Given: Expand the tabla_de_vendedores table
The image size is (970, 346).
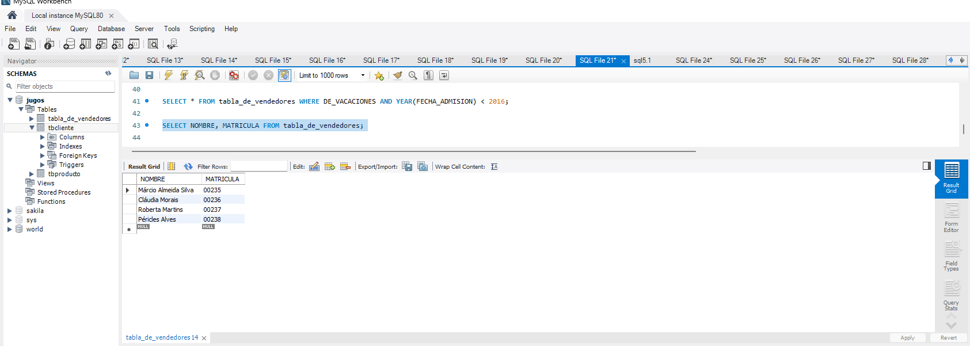Looking at the screenshot, I should click(32, 119).
